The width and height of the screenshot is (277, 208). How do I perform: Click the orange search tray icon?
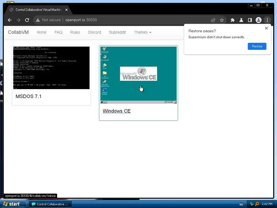[257, 204]
